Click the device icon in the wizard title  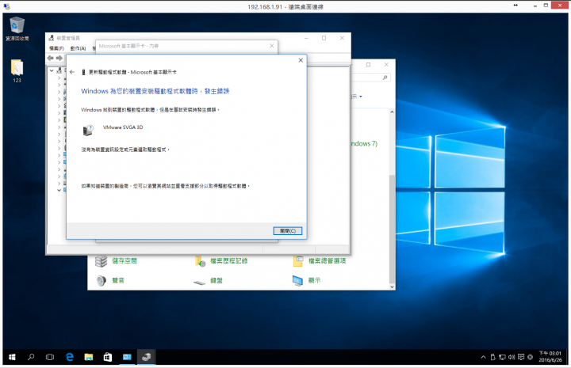(83, 72)
